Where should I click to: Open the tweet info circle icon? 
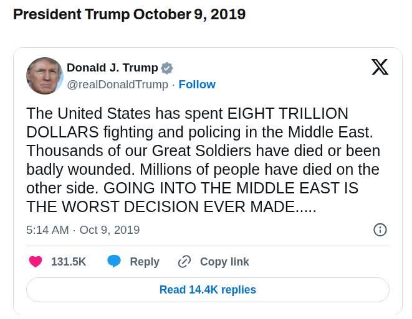[380, 230]
